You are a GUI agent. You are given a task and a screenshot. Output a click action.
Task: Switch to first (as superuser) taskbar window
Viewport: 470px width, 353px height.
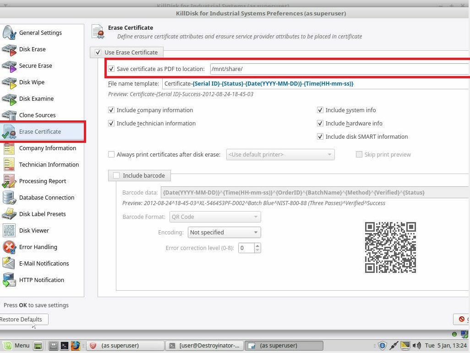click(x=126, y=346)
